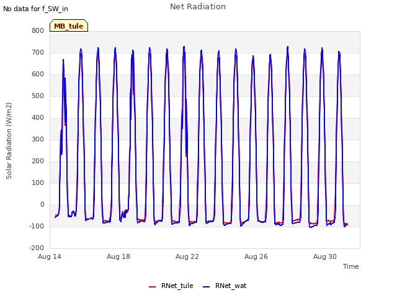Toggle RNet_tule series in legend
Image resolution: width=397 pixels, height=298 pixels.
pos(171,286)
